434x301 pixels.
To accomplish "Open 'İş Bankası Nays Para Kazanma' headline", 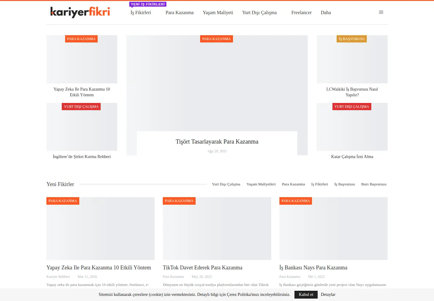I will coord(313,268).
